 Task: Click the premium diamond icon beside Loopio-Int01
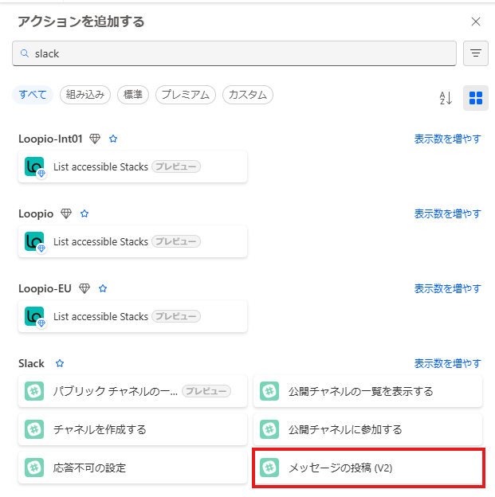tap(95, 139)
